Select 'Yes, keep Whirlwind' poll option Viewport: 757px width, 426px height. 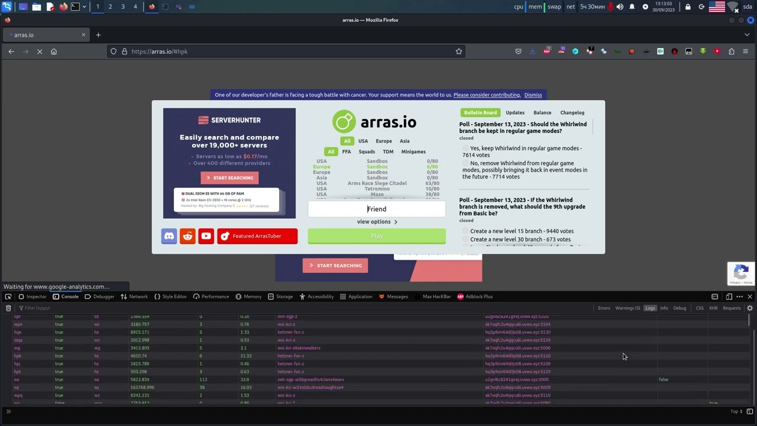(466, 149)
